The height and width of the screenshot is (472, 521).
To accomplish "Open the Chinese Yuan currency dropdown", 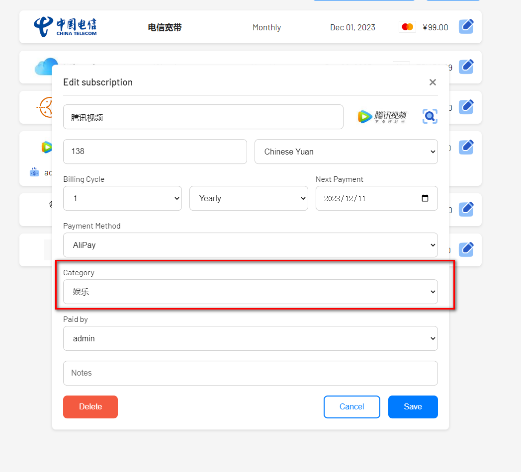I will pos(346,152).
